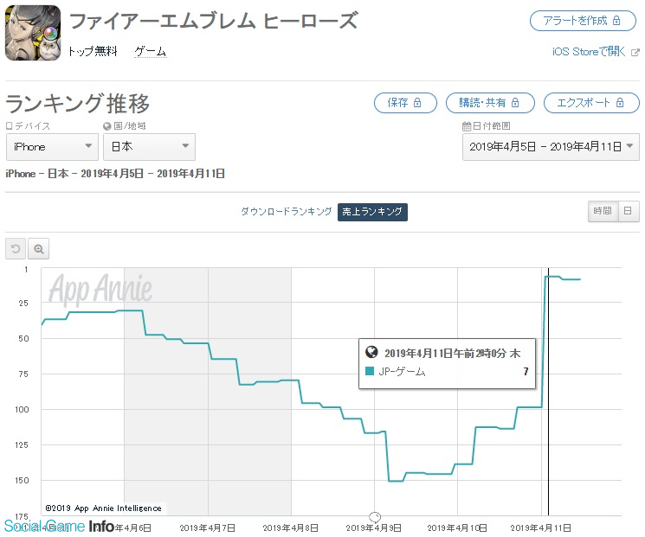
Task: Click the globe icon in chart tooltip
Action: pyautogui.click(x=372, y=353)
